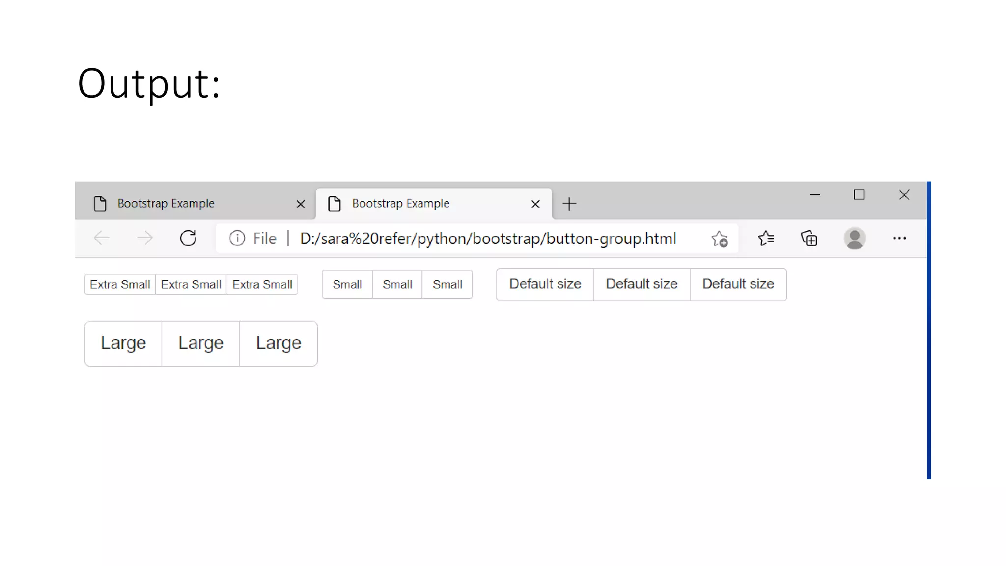This screenshot has width=1006, height=566.
Task: Click the address bar URL field
Action: (x=488, y=238)
